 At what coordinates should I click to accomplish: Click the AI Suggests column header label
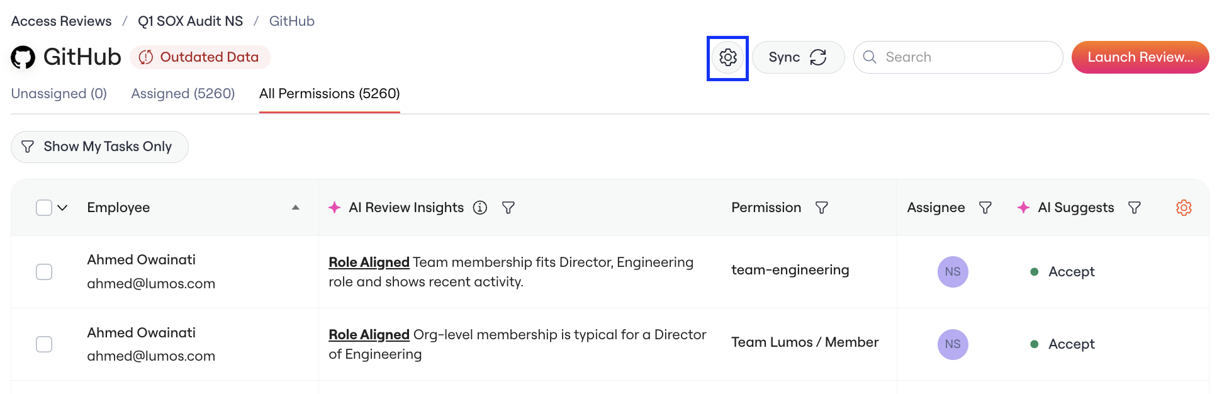pos(1076,208)
